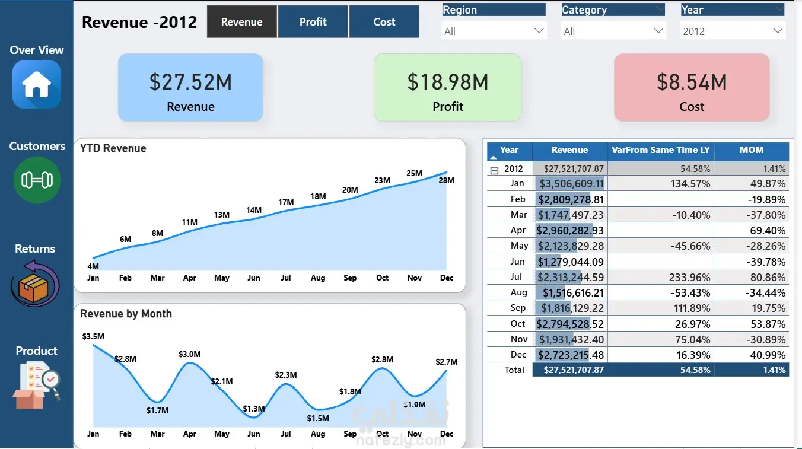Click the $3.0M label on monthly chart
Viewport: 802px width, 449px height.
pos(190,354)
